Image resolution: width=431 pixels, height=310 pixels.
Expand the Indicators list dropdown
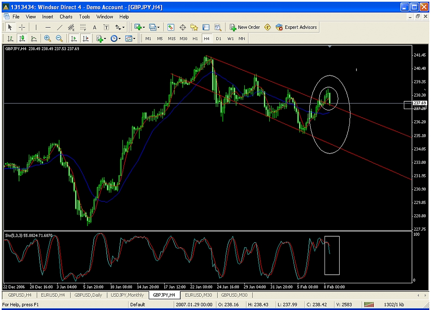[101, 38]
